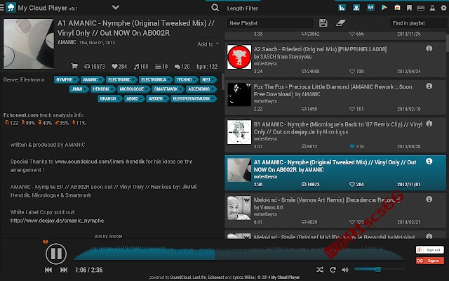Clear playlist with eraser icon
Screen dimensions: 449x281
click(341, 23)
